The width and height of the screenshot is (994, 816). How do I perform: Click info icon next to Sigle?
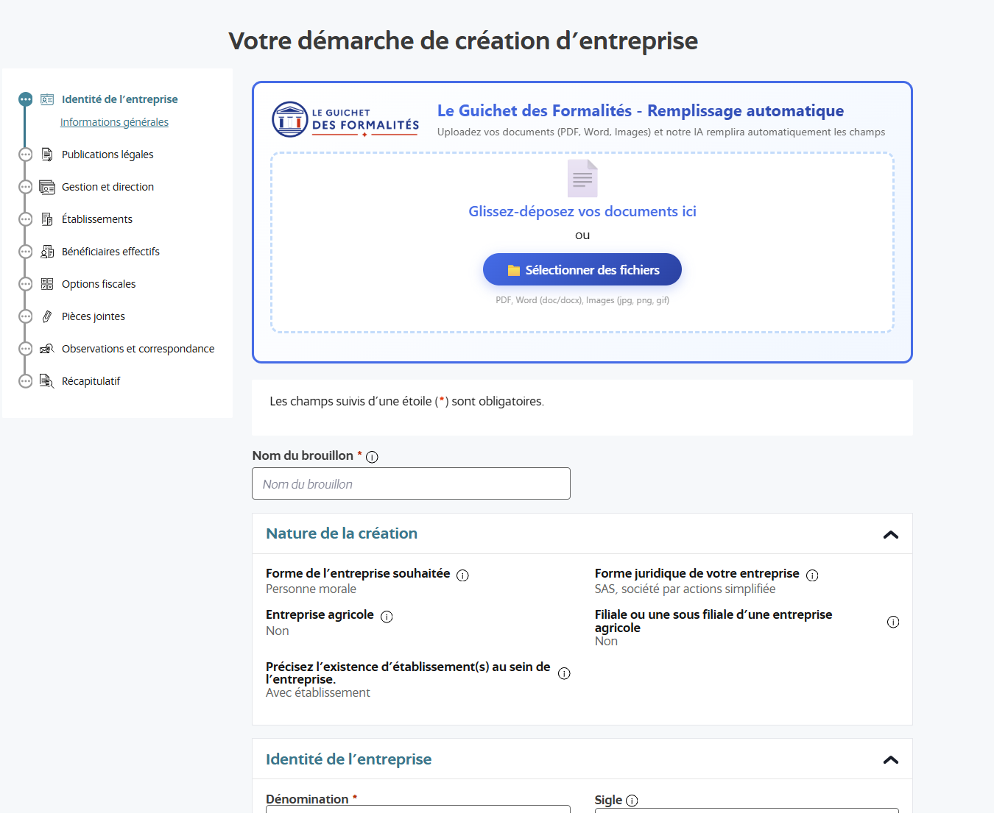(632, 801)
